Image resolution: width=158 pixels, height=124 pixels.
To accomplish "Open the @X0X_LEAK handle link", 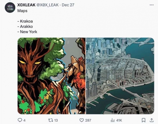I will pos(47,5).
